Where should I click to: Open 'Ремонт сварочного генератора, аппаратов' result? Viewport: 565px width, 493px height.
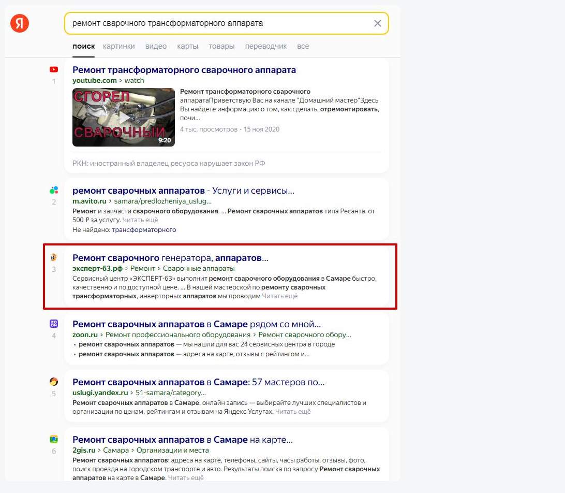click(170, 258)
